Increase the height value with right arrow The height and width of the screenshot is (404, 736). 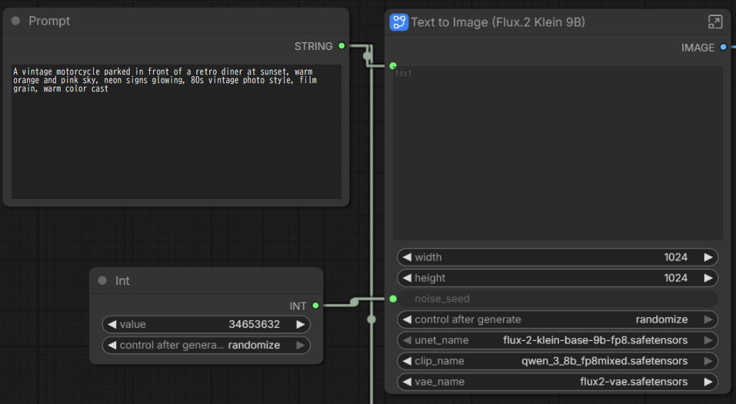[x=708, y=278]
